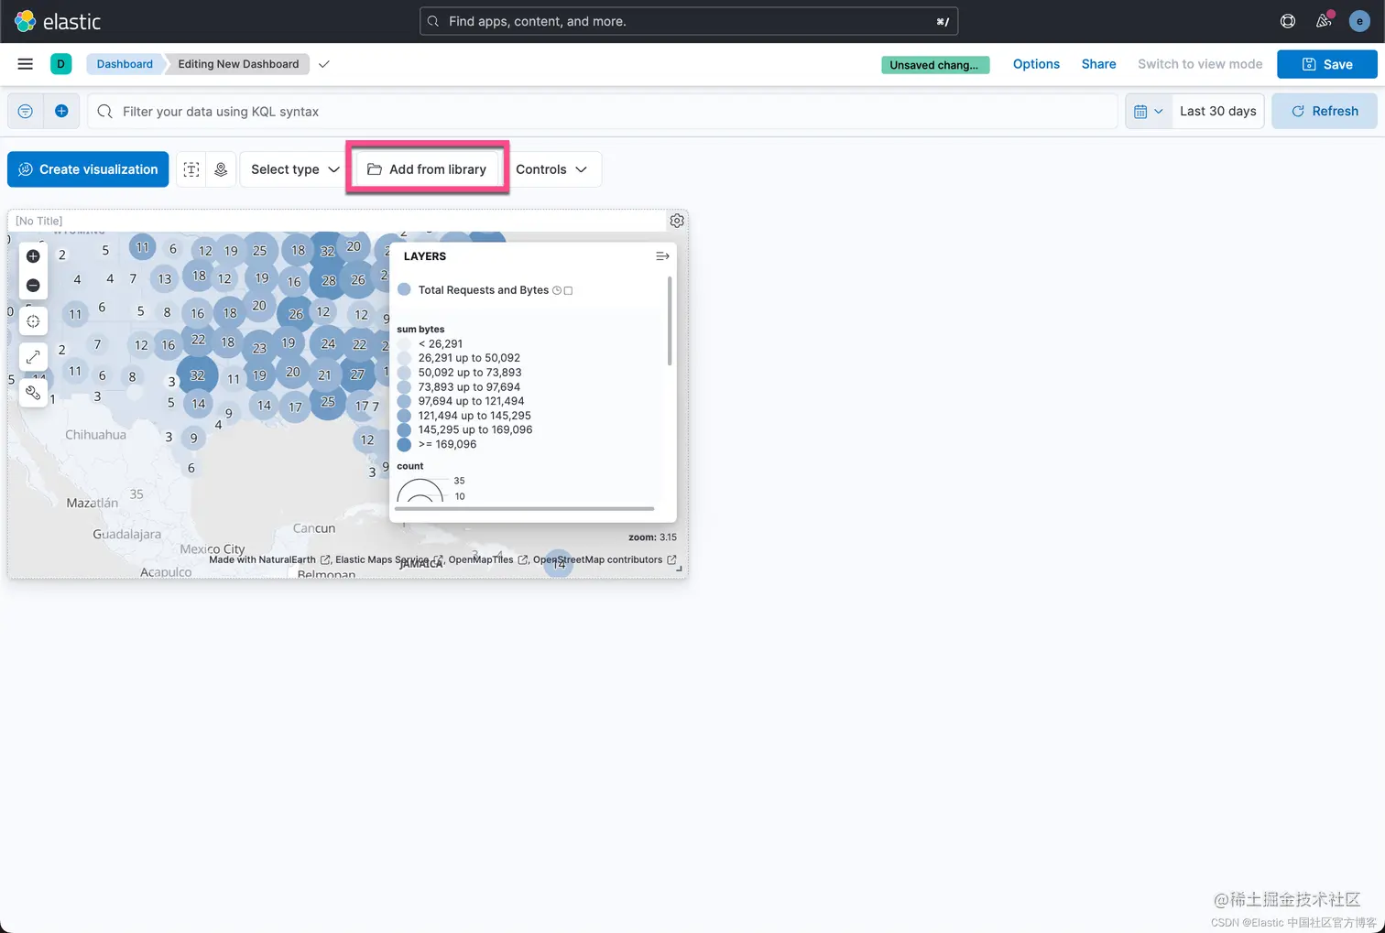Click the Layers panel vertical scrollbar

coord(670,320)
